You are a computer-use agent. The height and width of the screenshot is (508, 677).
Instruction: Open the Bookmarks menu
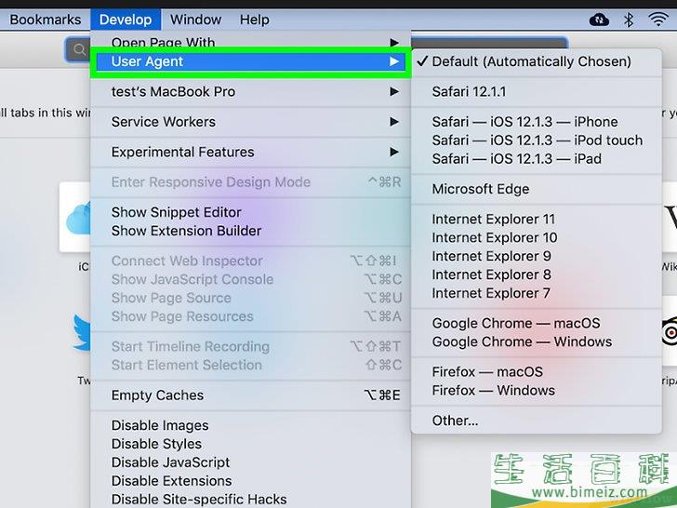click(x=45, y=20)
